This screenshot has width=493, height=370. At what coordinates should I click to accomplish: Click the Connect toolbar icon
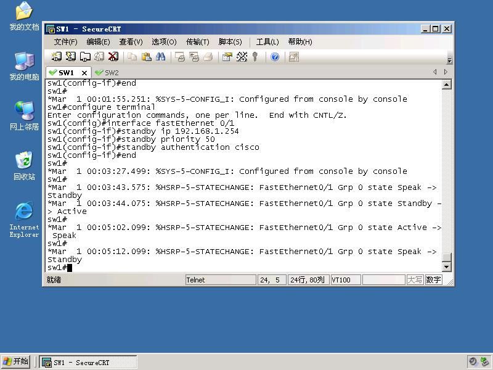[56, 57]
